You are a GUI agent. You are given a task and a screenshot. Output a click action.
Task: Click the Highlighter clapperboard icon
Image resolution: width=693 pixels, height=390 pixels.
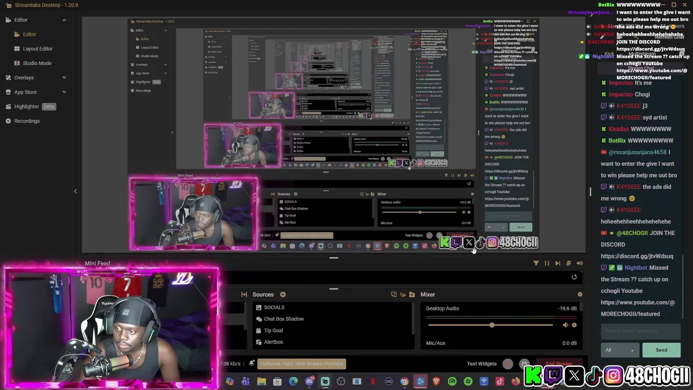[x=8, y=107]
